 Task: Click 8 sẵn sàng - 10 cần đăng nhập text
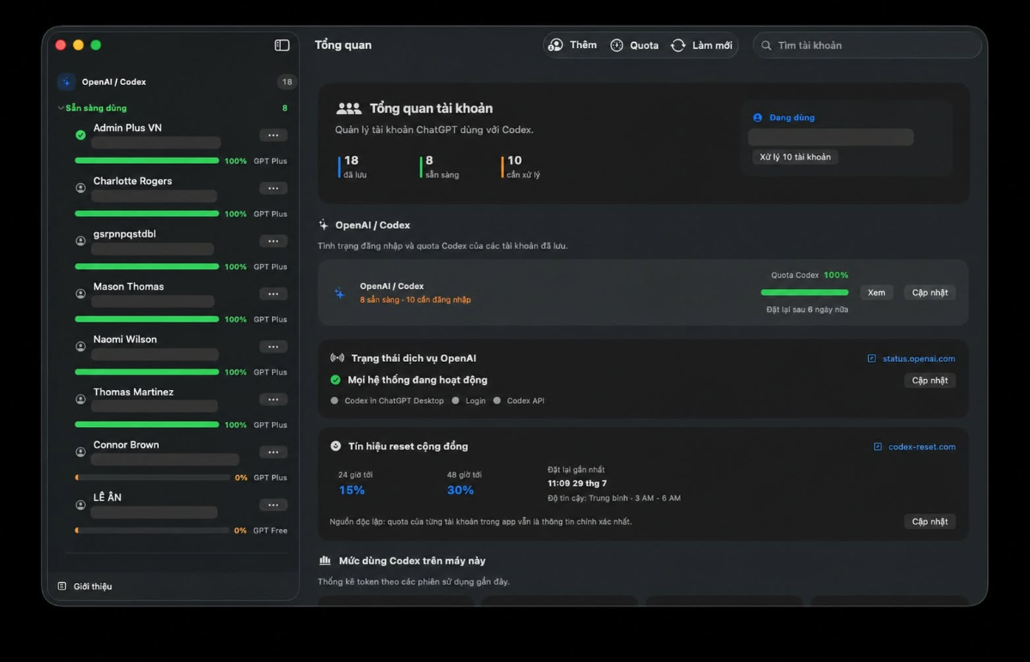pyautogui.click(x=415, y=300)
